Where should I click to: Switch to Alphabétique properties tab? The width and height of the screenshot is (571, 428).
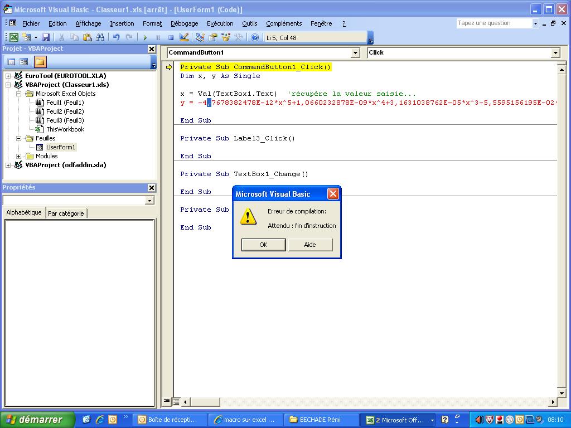[24, 212]
